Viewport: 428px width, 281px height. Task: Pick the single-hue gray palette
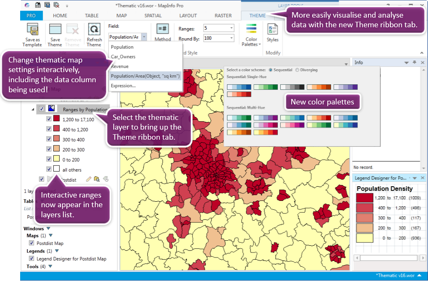click(292, 87)
